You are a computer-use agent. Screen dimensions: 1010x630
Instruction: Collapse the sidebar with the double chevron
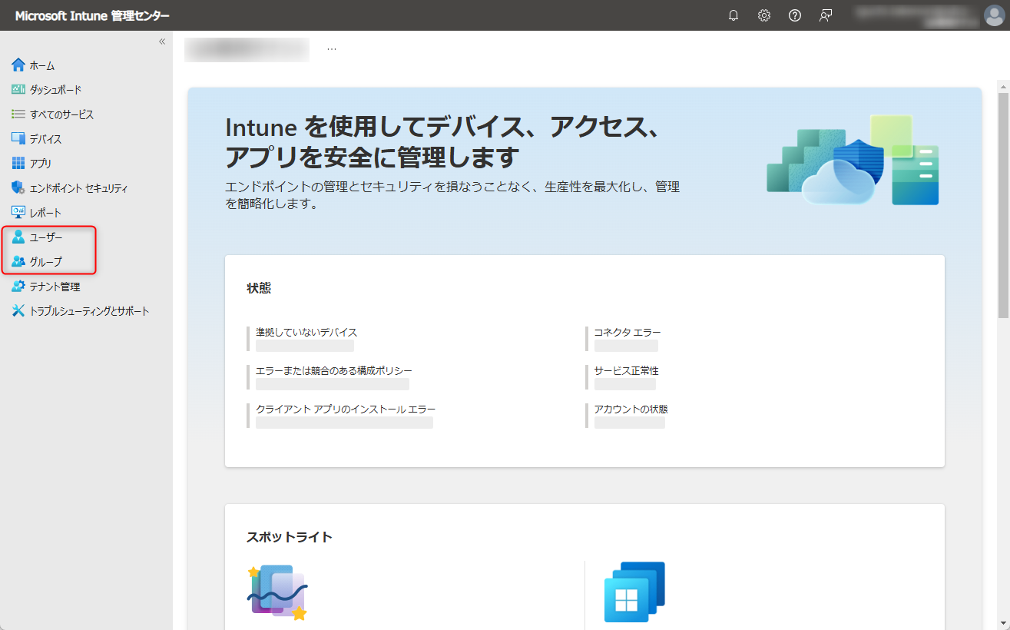click(x=162, y=41)
